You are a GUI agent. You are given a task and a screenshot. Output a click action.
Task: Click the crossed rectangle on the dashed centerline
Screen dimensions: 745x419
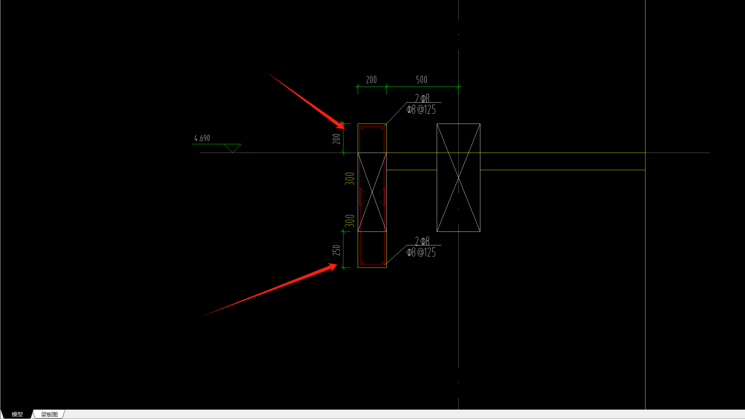click(x=458, y=178)
